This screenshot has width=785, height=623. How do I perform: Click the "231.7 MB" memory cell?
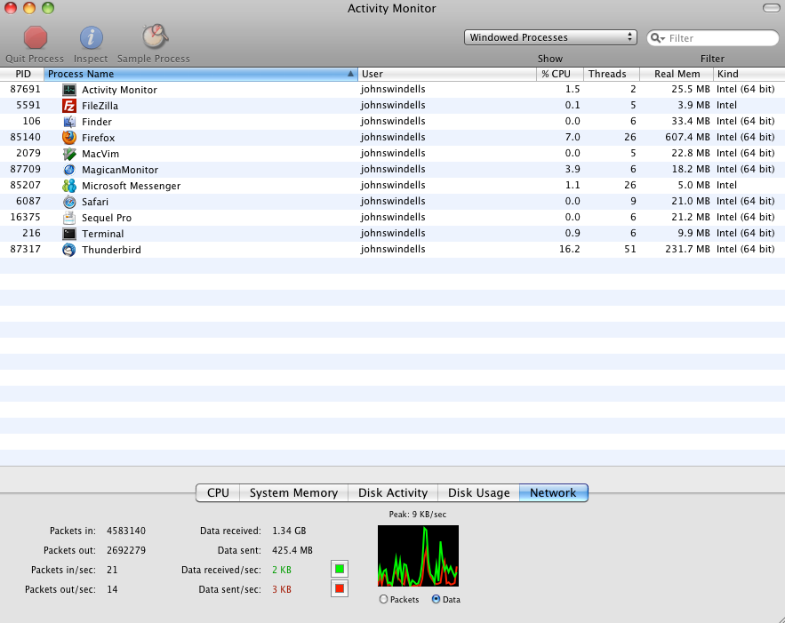687,249
